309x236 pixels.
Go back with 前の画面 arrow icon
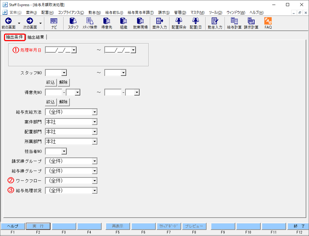click(x=8, y=21)
